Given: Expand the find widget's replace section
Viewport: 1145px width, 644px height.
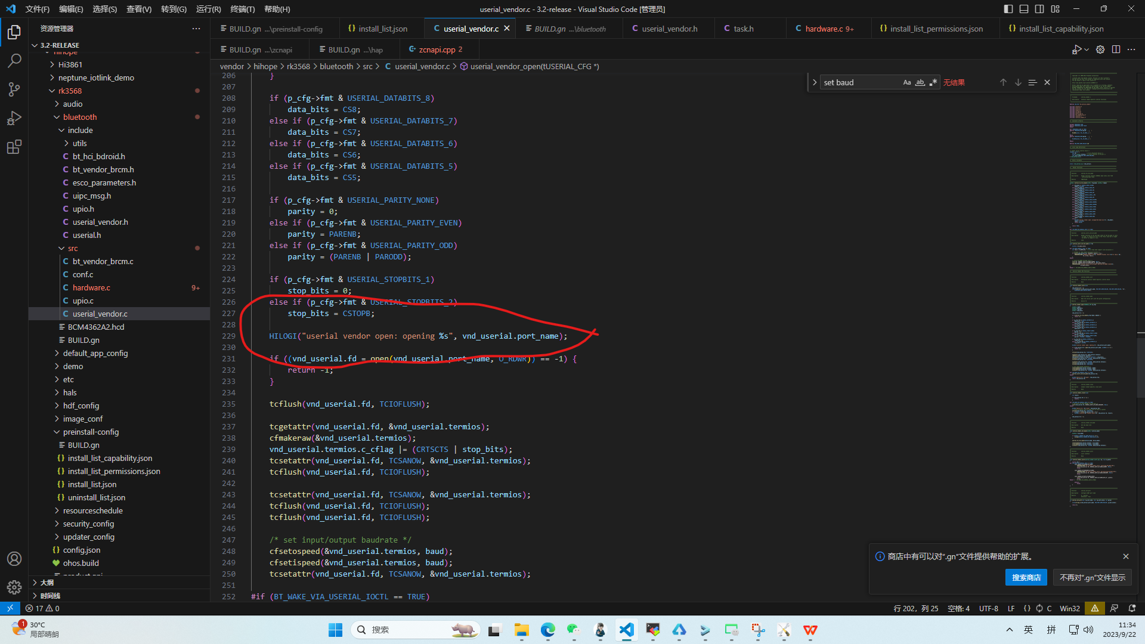Looking at the screenshot, I should (x=815, y=82).
